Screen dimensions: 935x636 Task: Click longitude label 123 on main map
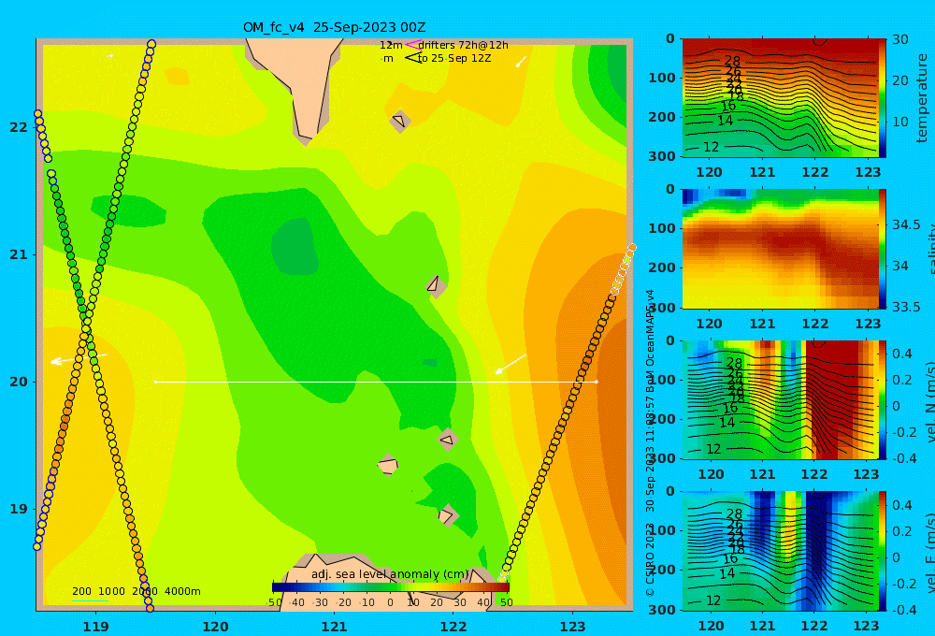tap(573, 627)
